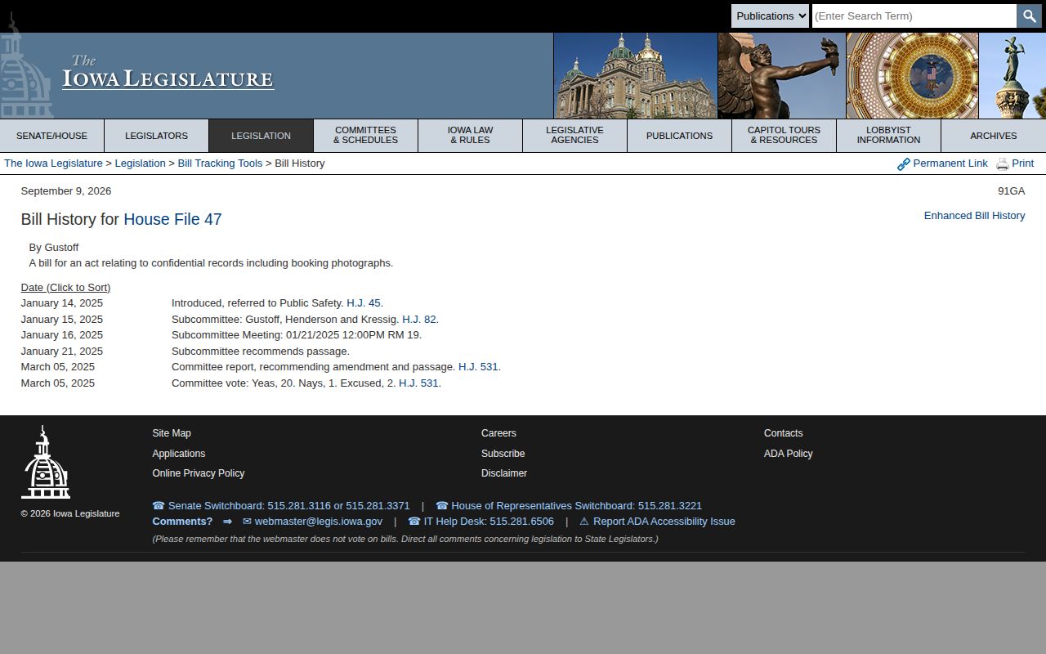Click Report ADA Accessibility Issue
The width and height of the screenshot is (1046, 654).
(657, 522)
